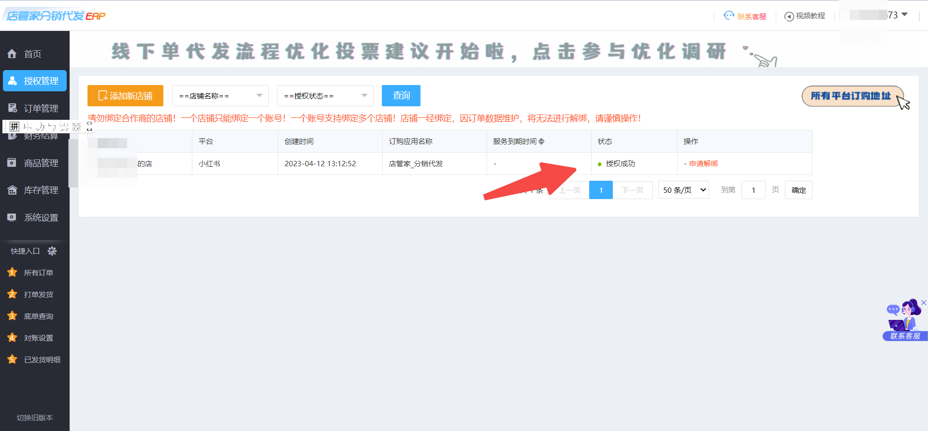Open quick-entry settings gear icon
Screen dimensions: 928x431
coord(52,251)
